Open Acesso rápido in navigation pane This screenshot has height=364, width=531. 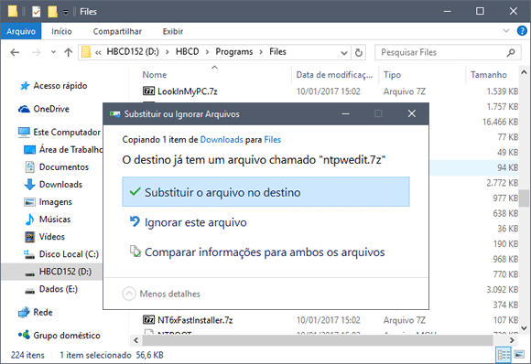click(x=60, y=86)
